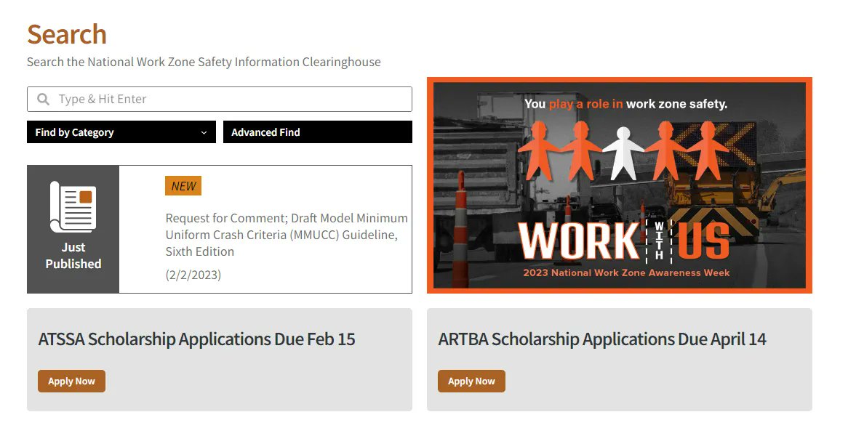The height and width of the screenshot is (436, 848).
Task: Open the MMUCC Guideline Request for Comment link
Action: (x=287, y=235)
